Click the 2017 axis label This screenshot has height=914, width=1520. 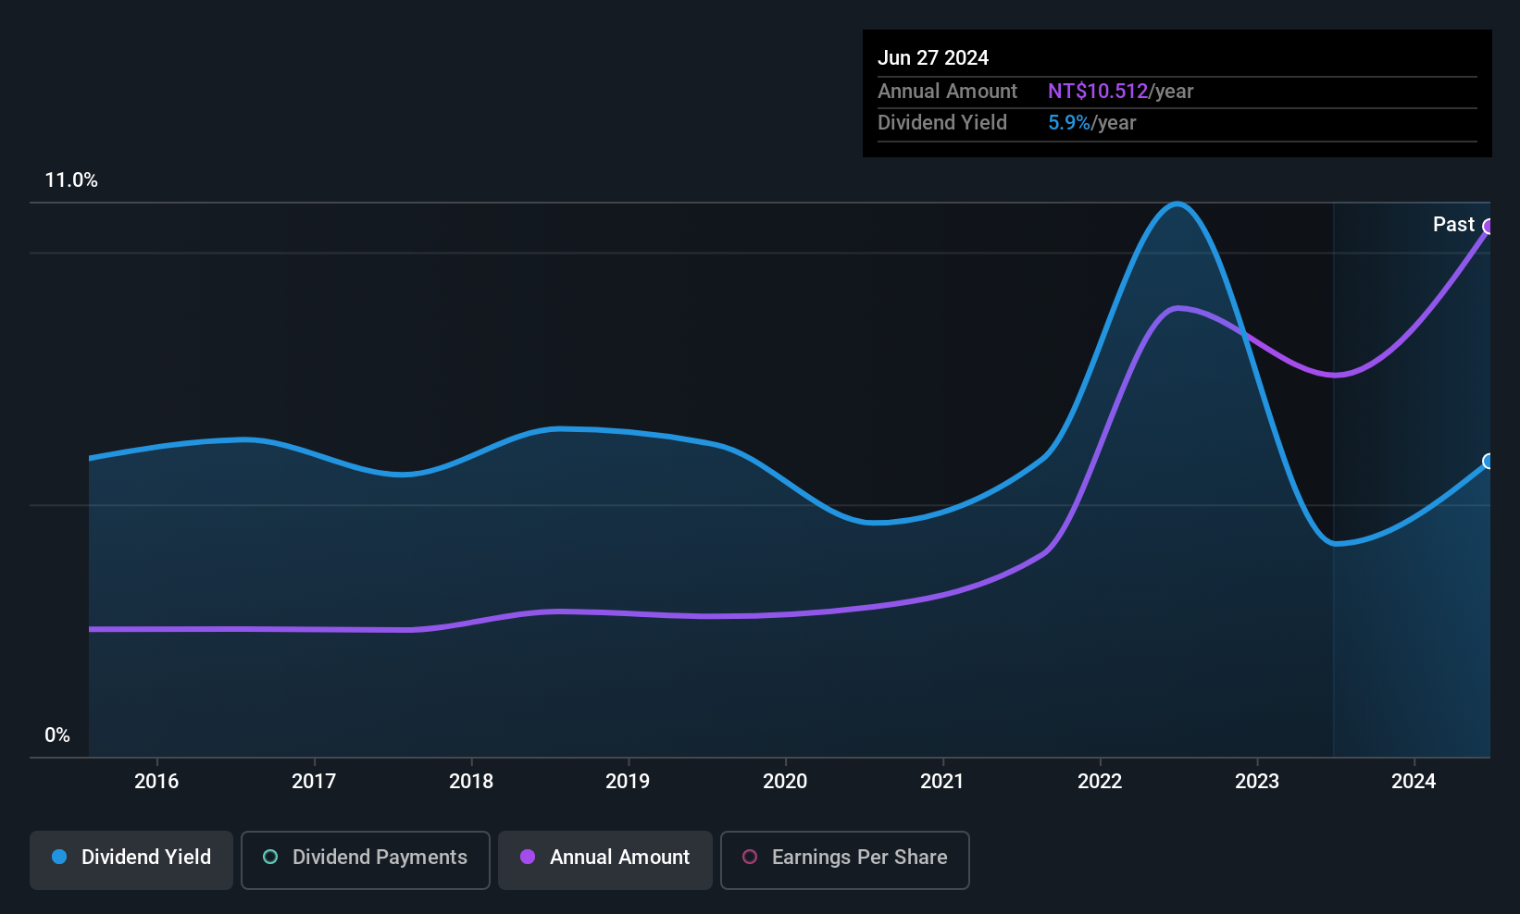point(314,781)
